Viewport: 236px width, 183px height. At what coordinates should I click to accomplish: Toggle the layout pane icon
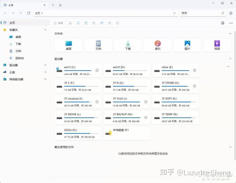tap(223, 23)
